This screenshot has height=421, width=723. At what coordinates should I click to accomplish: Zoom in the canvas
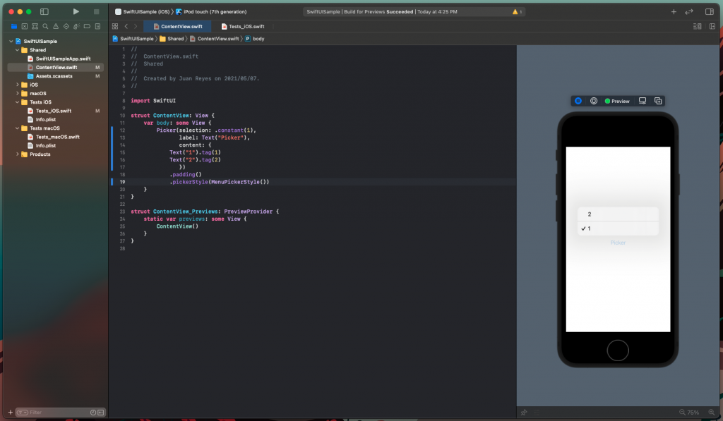(712, 413)
